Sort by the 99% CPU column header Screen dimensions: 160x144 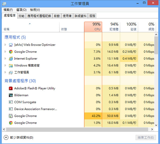point(93,27)
